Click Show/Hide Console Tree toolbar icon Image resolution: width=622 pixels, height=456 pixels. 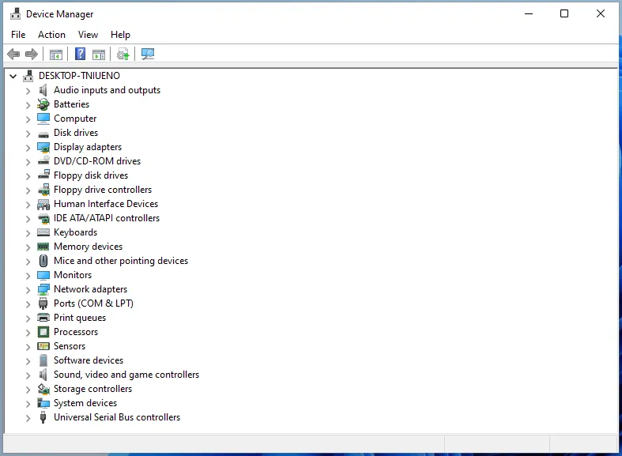click(56, 54)
